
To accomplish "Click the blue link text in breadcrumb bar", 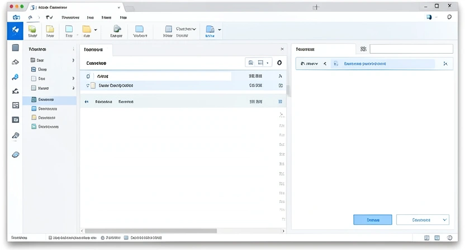I will click(x=365, y=64).
